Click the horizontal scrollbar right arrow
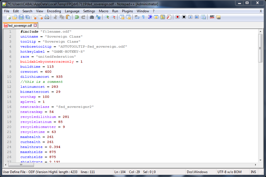Viewport: 266px width, 177px height. click(x=255, y=165)
